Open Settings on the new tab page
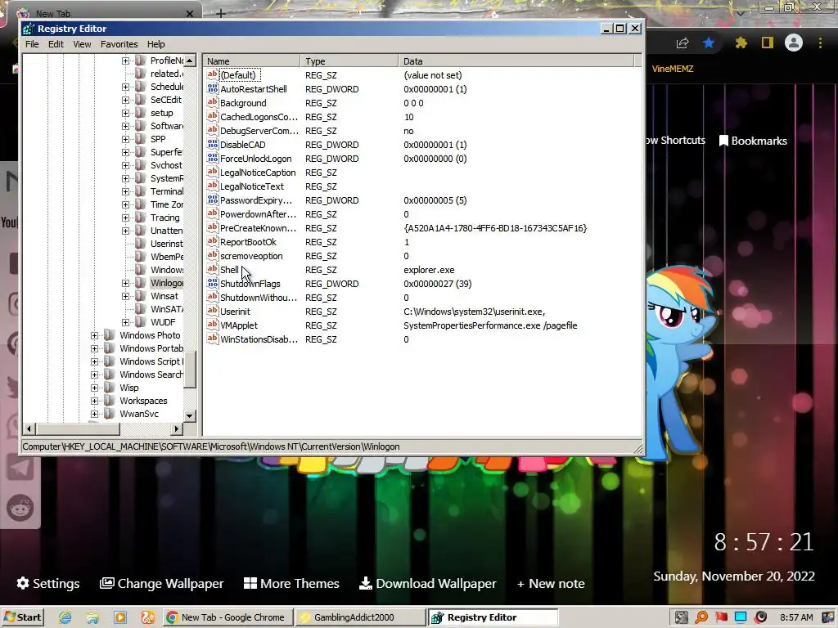 pyautogui.click(x=48, y=583)
